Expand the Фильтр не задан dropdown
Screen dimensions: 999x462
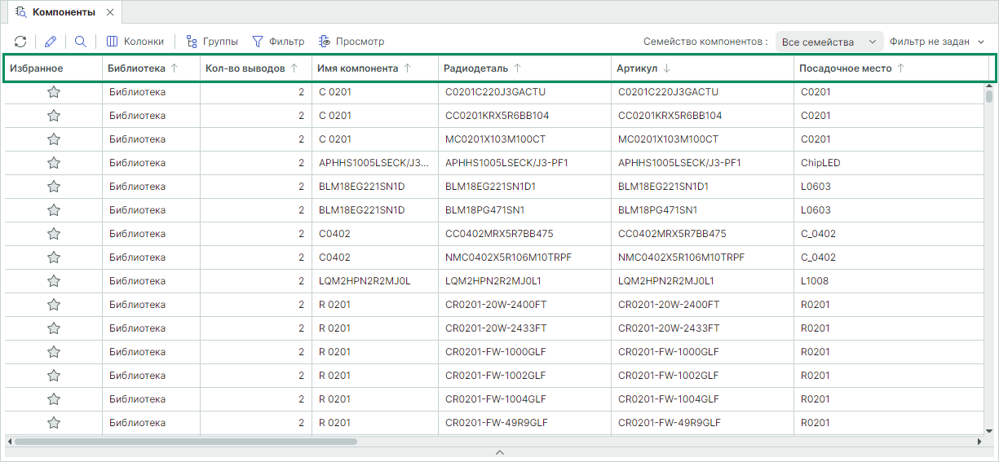click(x=937, y=42)
